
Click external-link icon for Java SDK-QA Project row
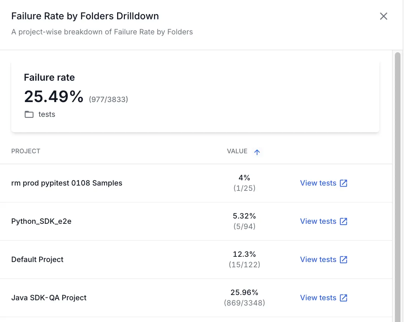tap(344, 298)
